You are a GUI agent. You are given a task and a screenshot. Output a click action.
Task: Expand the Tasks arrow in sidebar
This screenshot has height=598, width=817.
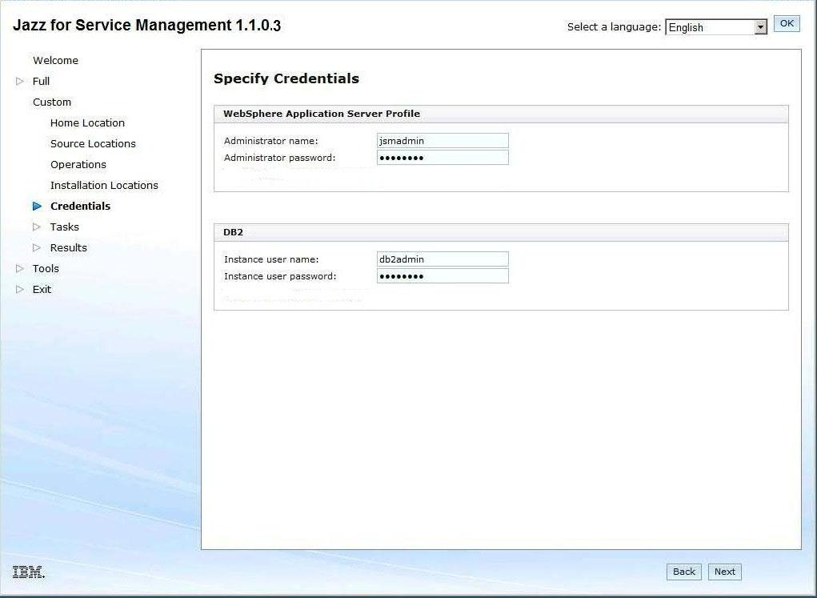(37, 227)
